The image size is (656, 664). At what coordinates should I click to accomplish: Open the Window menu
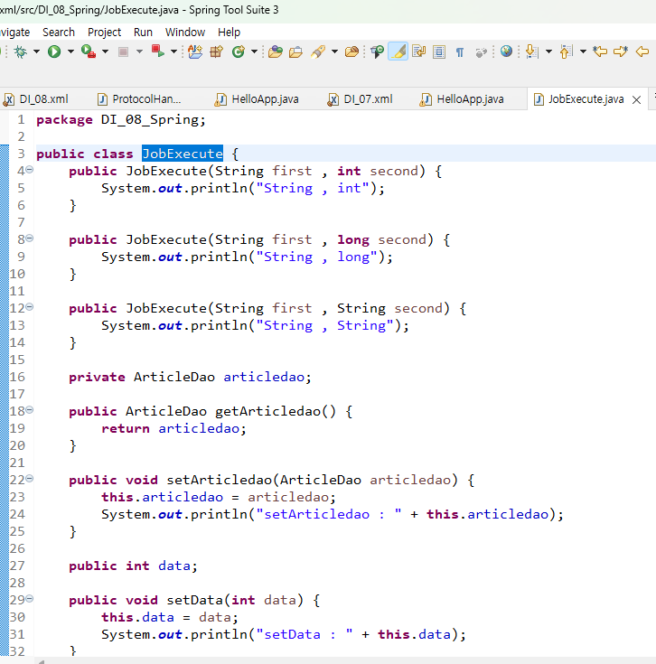tap(185, 33)
